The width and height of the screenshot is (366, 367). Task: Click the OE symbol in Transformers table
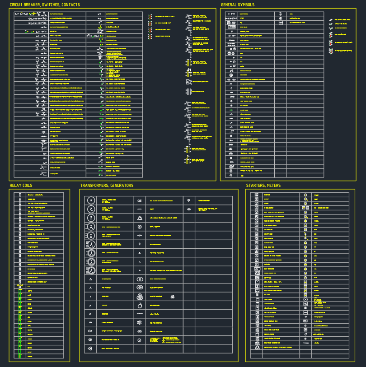140,200
